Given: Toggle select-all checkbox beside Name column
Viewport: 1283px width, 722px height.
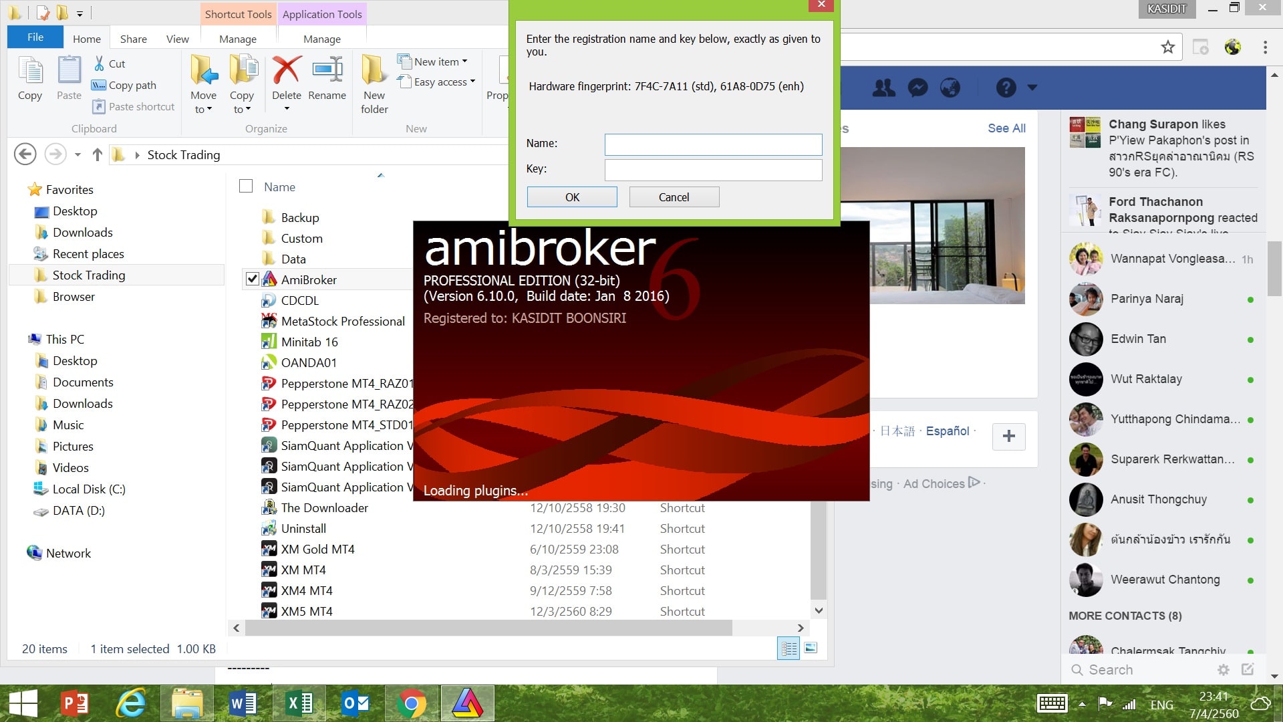Looking at the screenshot, I should coord(246,187).
